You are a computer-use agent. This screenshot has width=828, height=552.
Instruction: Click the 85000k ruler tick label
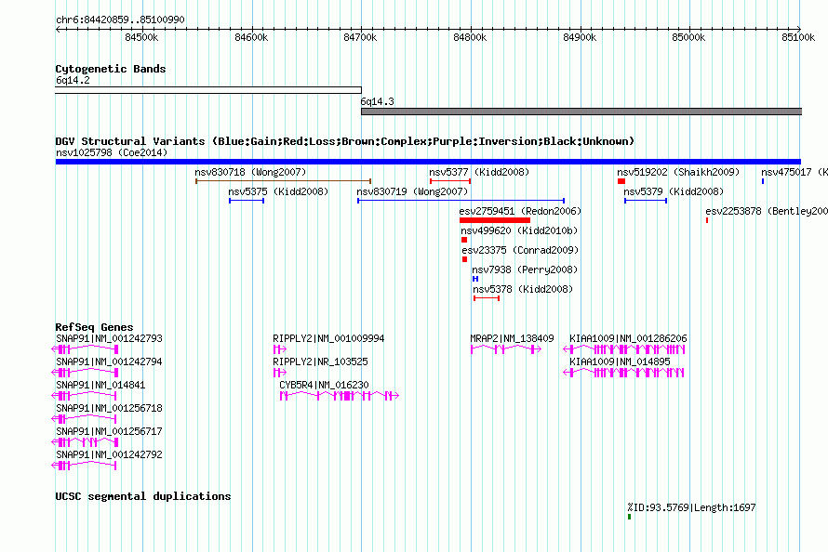(x=688, y=37)
